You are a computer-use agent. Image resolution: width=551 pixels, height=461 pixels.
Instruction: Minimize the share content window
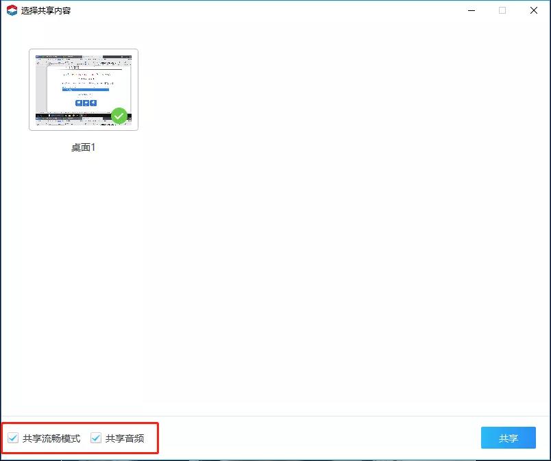pyautogui.click(x=471, y=10)
